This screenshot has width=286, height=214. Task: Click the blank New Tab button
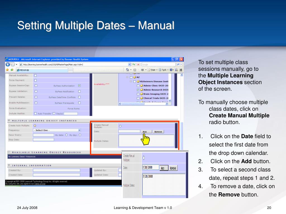[x=71, y=70]
